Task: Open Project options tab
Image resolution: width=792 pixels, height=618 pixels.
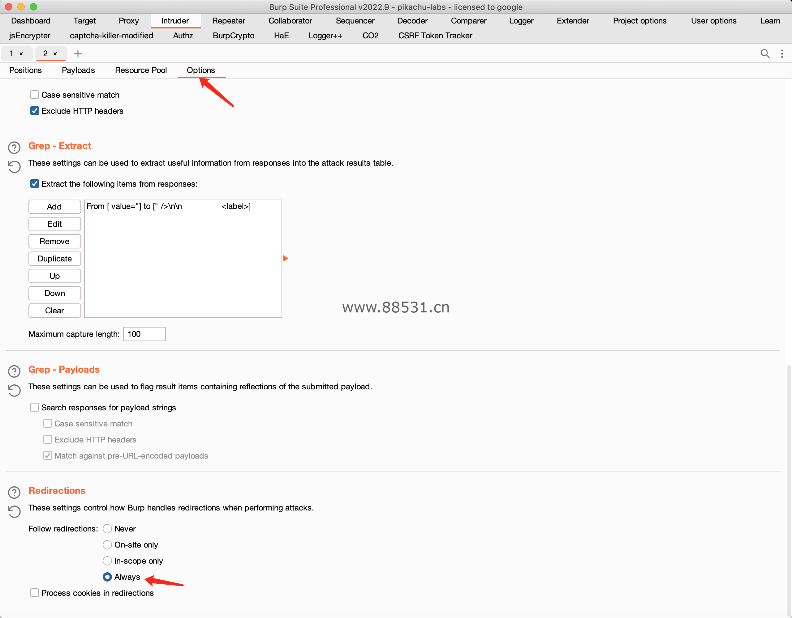Action: [640, 21]
